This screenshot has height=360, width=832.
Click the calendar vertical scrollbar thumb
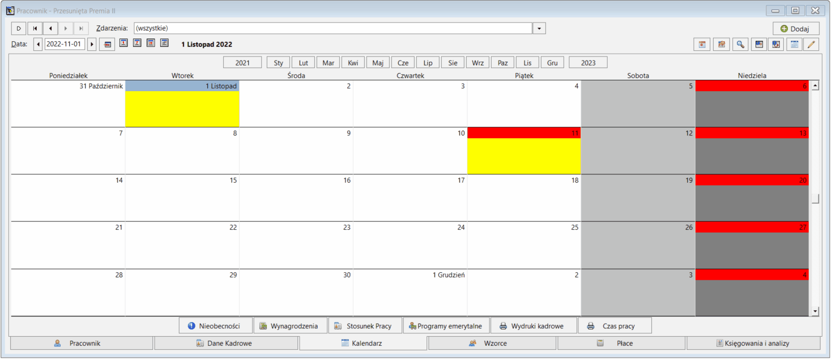(x=816, y=199)
